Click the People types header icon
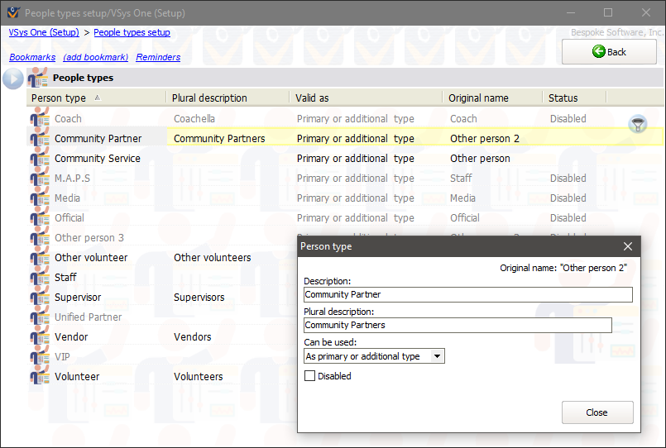The image size is (666, 448). [37, 79]
